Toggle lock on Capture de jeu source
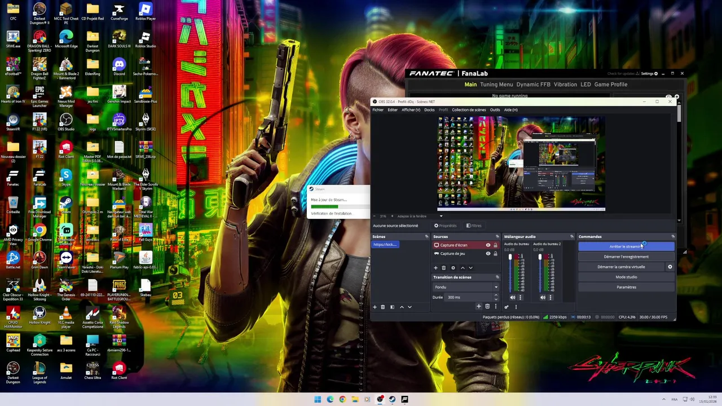This screenshot has height=406, width=722. click(495, 253)
